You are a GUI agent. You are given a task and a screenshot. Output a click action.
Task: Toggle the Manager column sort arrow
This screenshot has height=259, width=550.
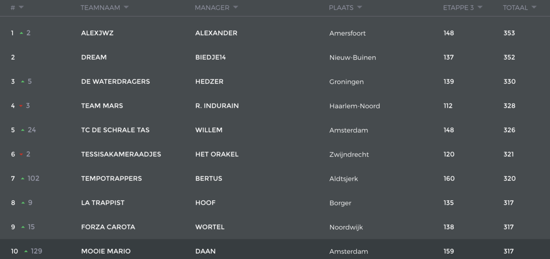point(235,7)
